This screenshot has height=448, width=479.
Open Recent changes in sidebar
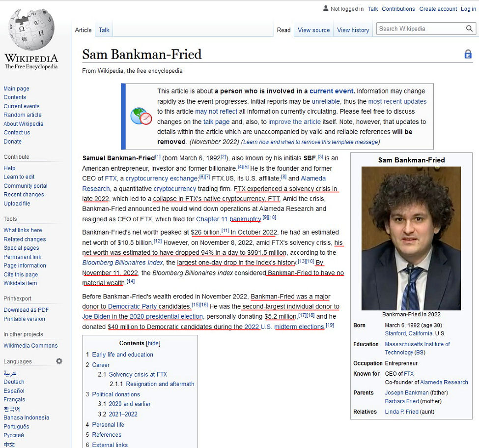[24, 194]
